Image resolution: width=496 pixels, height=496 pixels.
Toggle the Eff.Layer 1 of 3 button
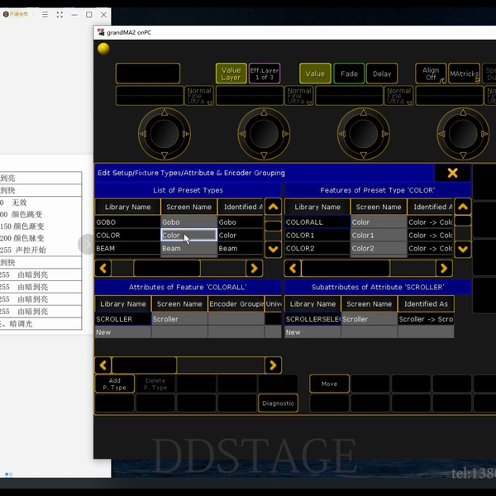(x=265, y=74)
